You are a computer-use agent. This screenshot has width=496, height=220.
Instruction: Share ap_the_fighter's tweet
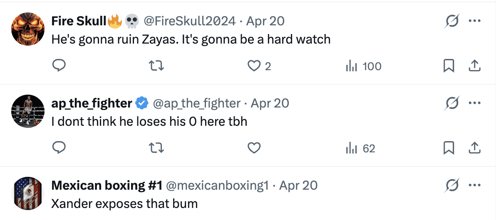pos(475,148)
